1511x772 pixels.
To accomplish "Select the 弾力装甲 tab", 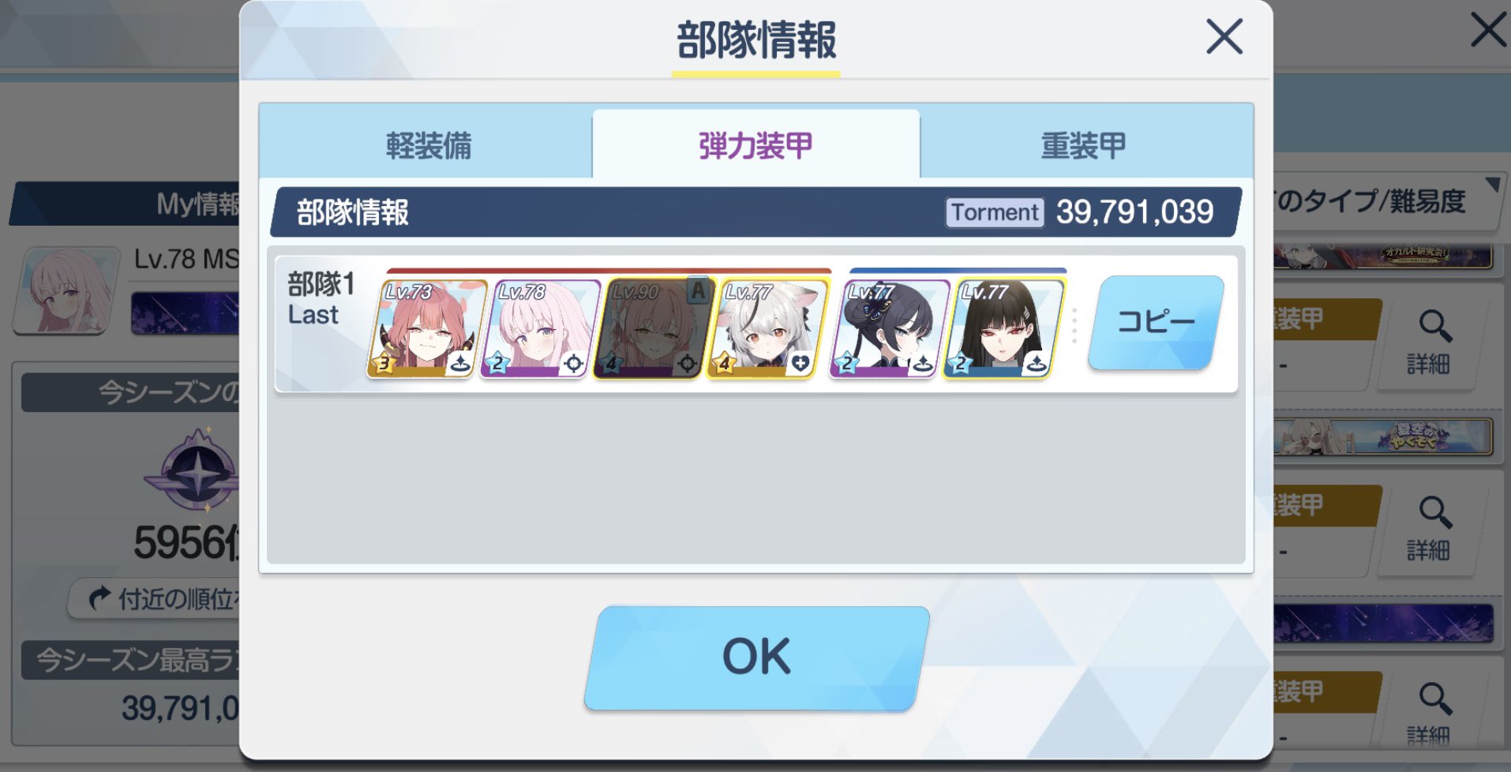I will click(x=755, y=144).
